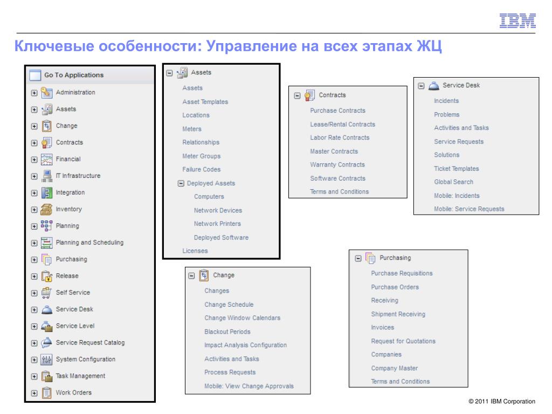Open Warranty Contracts
The image size is (552, 414).
[337, 165]
